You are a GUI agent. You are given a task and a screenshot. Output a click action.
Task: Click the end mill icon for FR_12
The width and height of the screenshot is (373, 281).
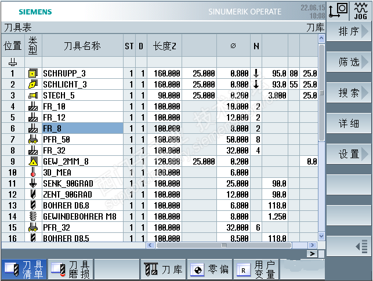[x=33, y=118]
